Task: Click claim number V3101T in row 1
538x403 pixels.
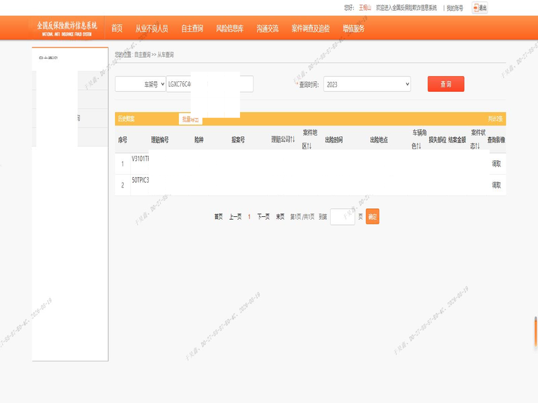Action: (140, 159)
